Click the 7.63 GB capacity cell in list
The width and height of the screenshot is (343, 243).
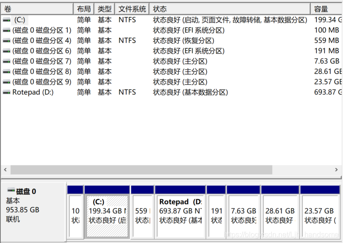coord(326,61)
